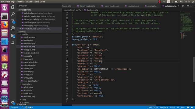Click line number 82 in gutter
The width and height of the screenshot is (195, 109).
(67, 61)
